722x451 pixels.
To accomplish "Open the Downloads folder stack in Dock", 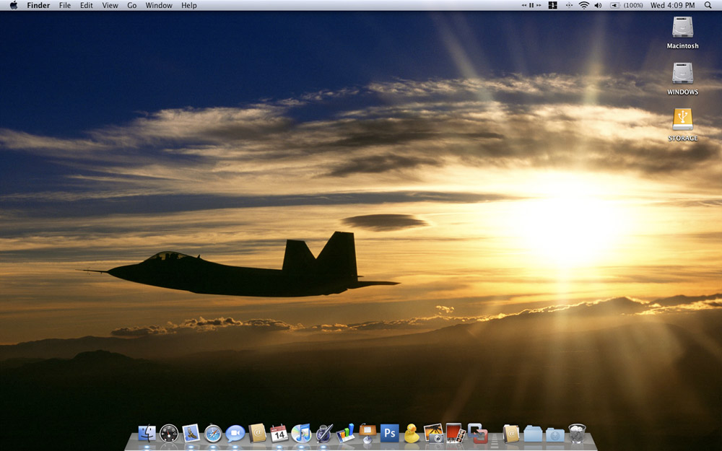I will 554,434.
